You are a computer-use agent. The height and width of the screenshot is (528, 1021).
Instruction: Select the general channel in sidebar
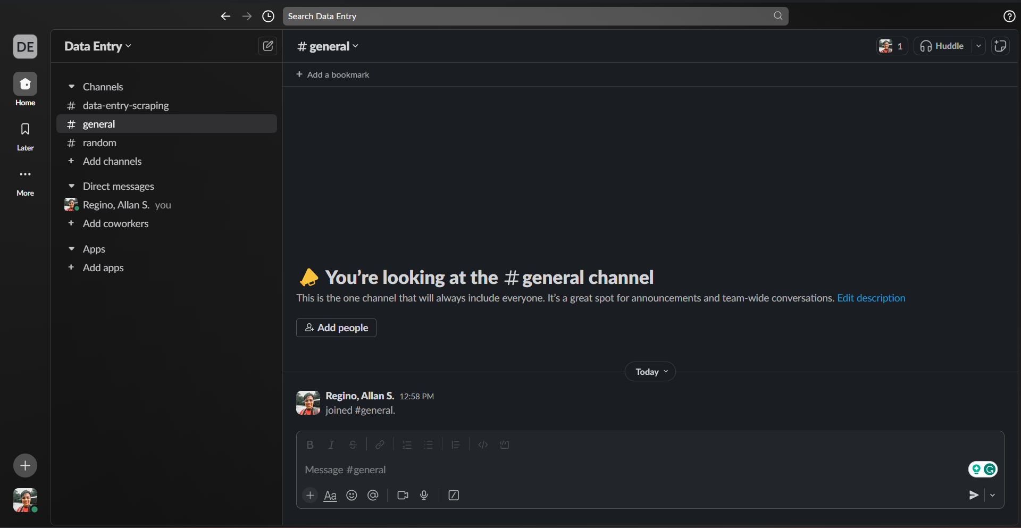point(166,124)
